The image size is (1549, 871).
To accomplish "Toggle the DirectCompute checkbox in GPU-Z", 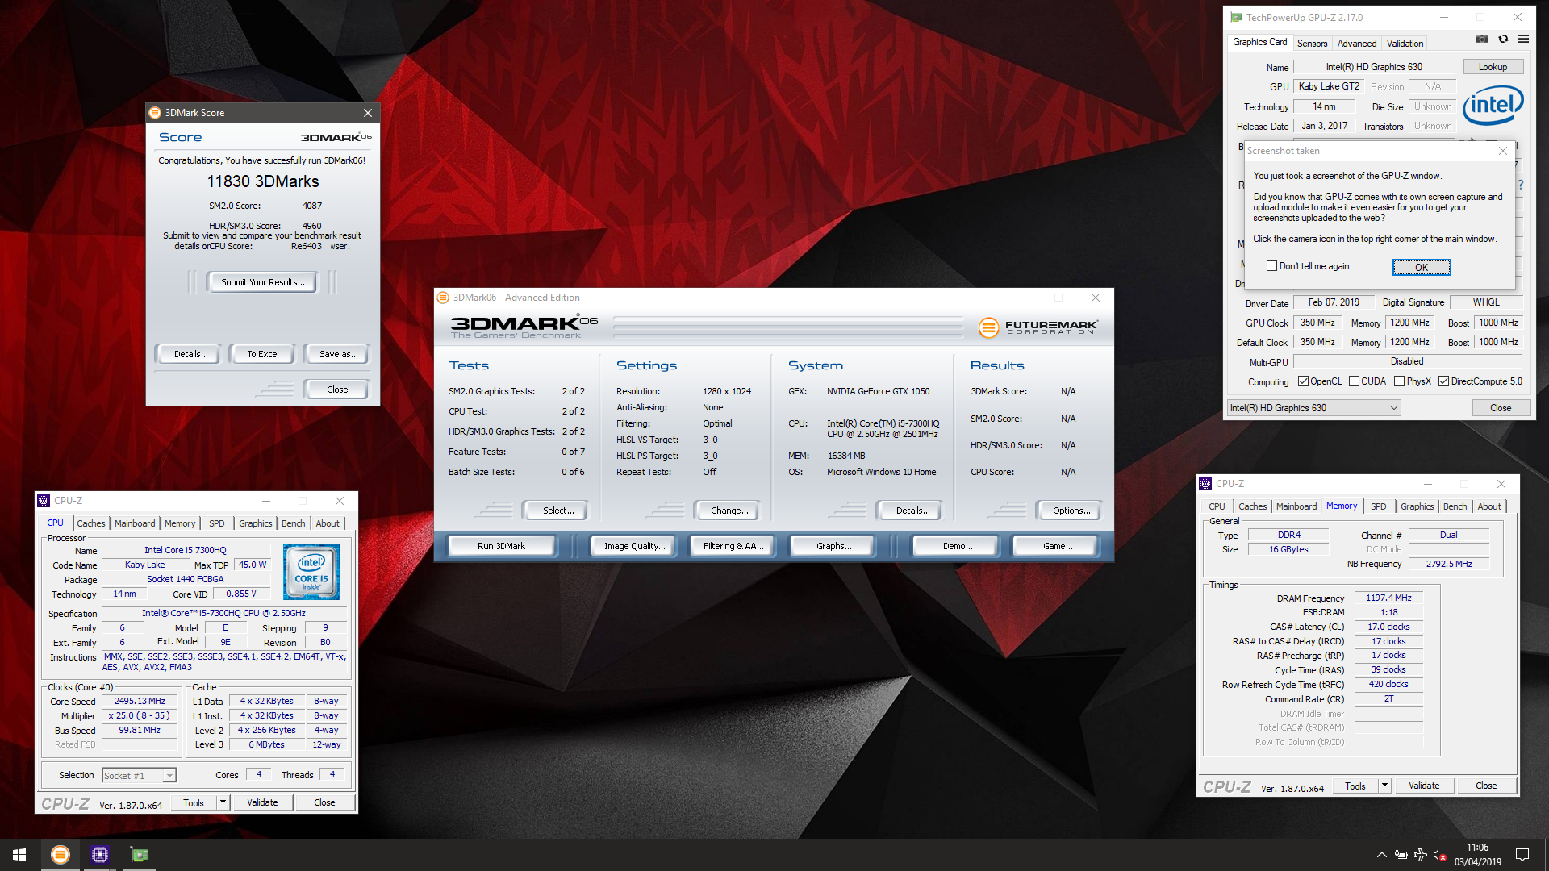I will tap(1443, 381).
